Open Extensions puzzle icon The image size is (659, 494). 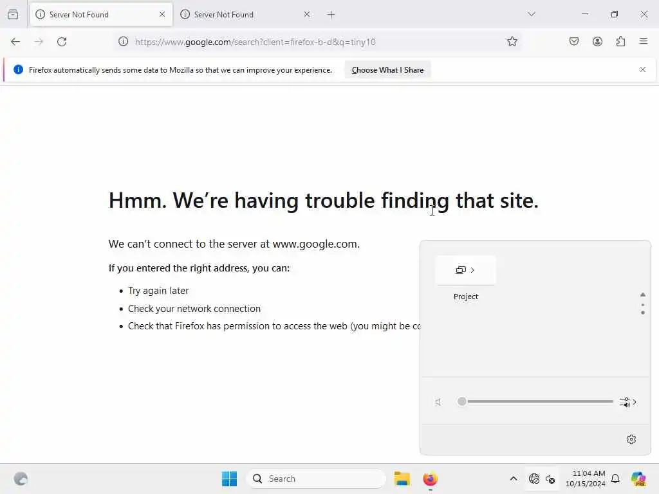coord(620,42)
